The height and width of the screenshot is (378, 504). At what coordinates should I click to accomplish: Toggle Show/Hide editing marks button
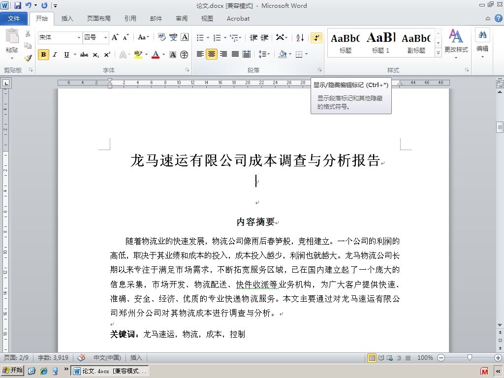316,37
